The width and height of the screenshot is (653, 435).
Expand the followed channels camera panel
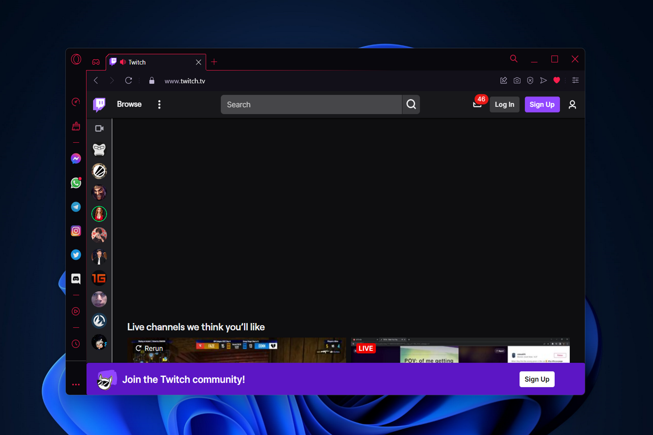(x=99, y=128)
